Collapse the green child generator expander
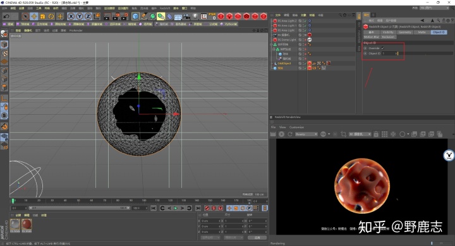 (274, 49)
